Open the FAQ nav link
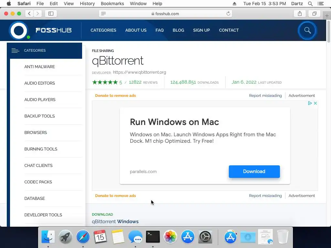331x248 pixels. (160, 30)
